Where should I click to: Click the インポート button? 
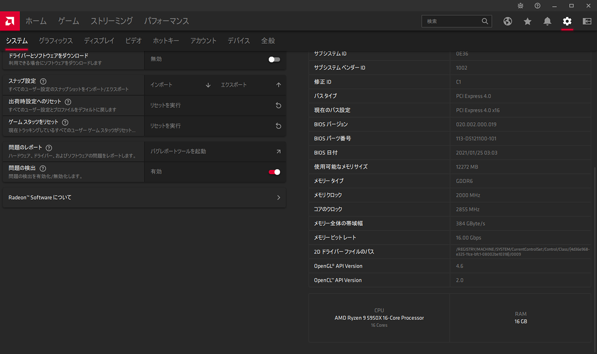pyautogui.click(x=180, y=85)
